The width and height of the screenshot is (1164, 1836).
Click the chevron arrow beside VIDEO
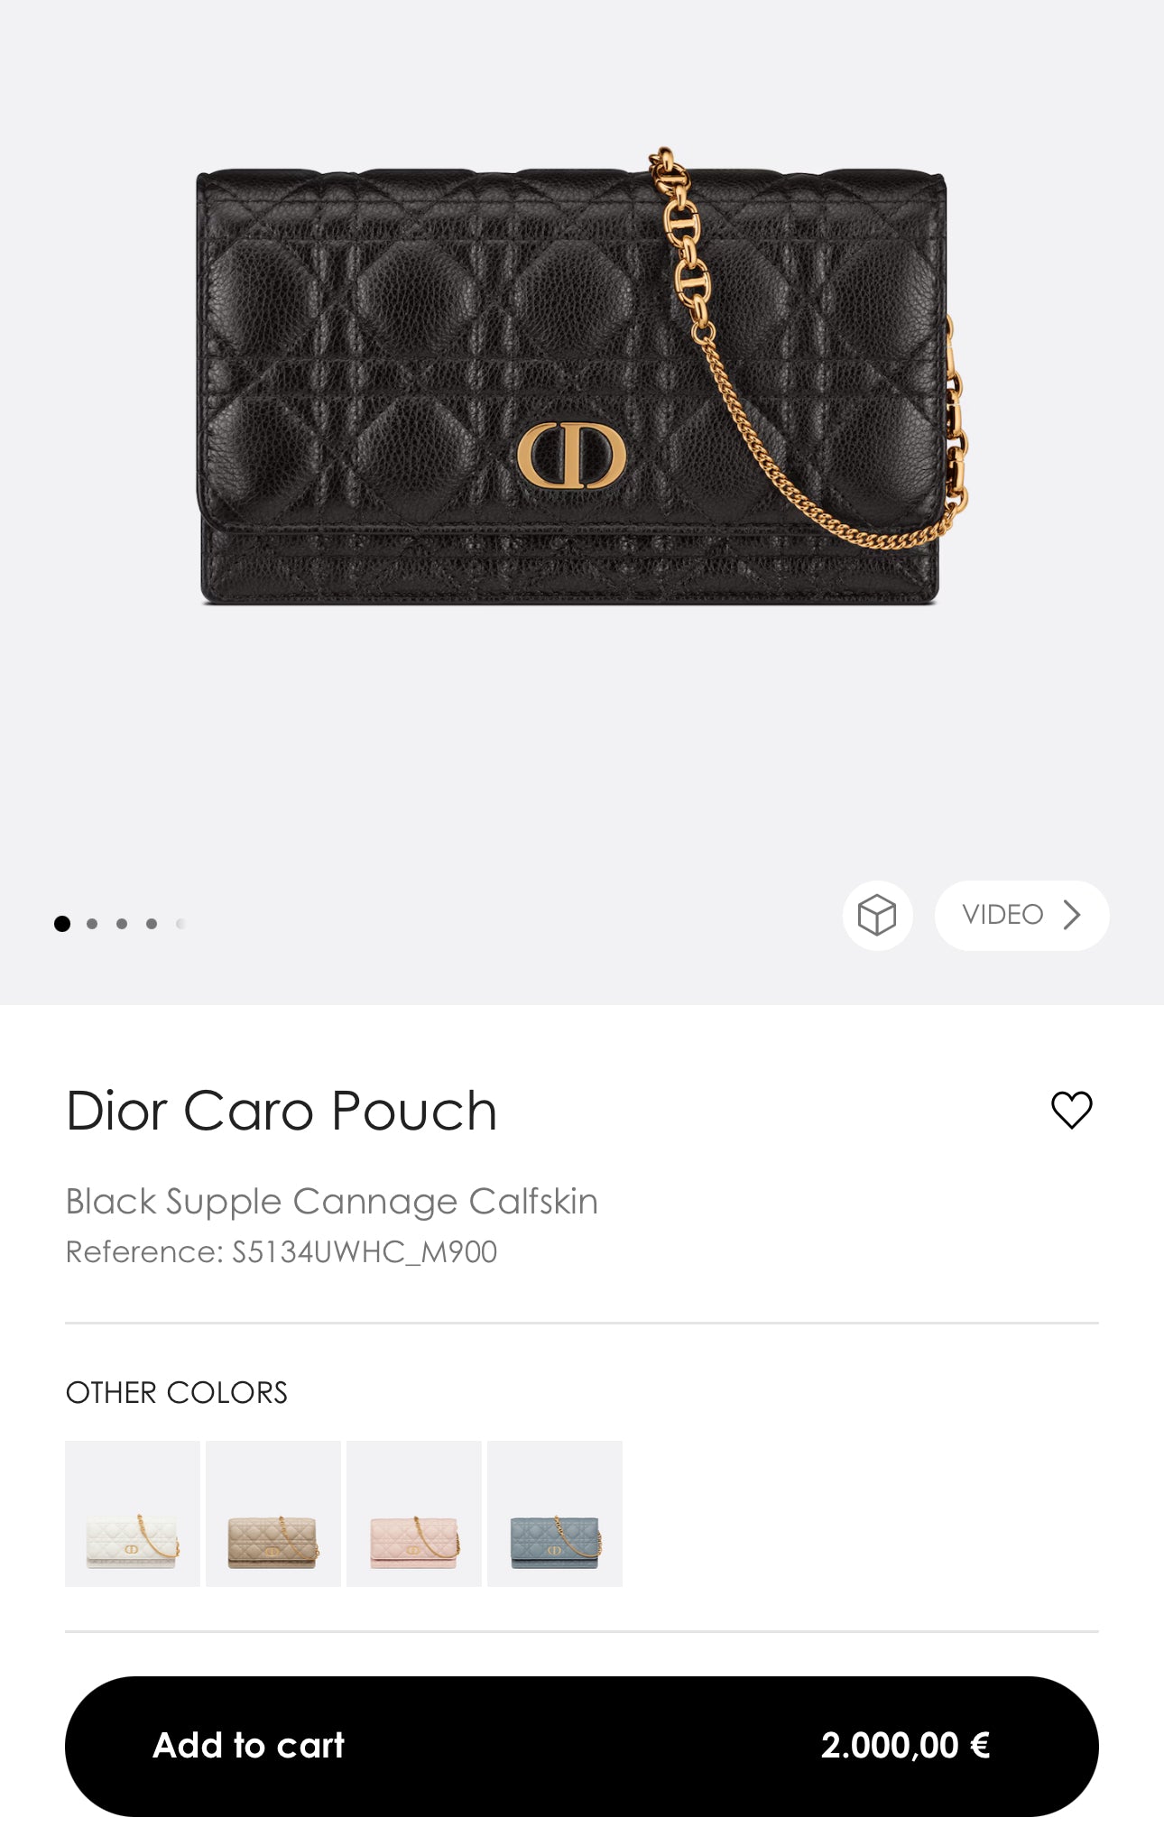click(x=1072, y=916)
